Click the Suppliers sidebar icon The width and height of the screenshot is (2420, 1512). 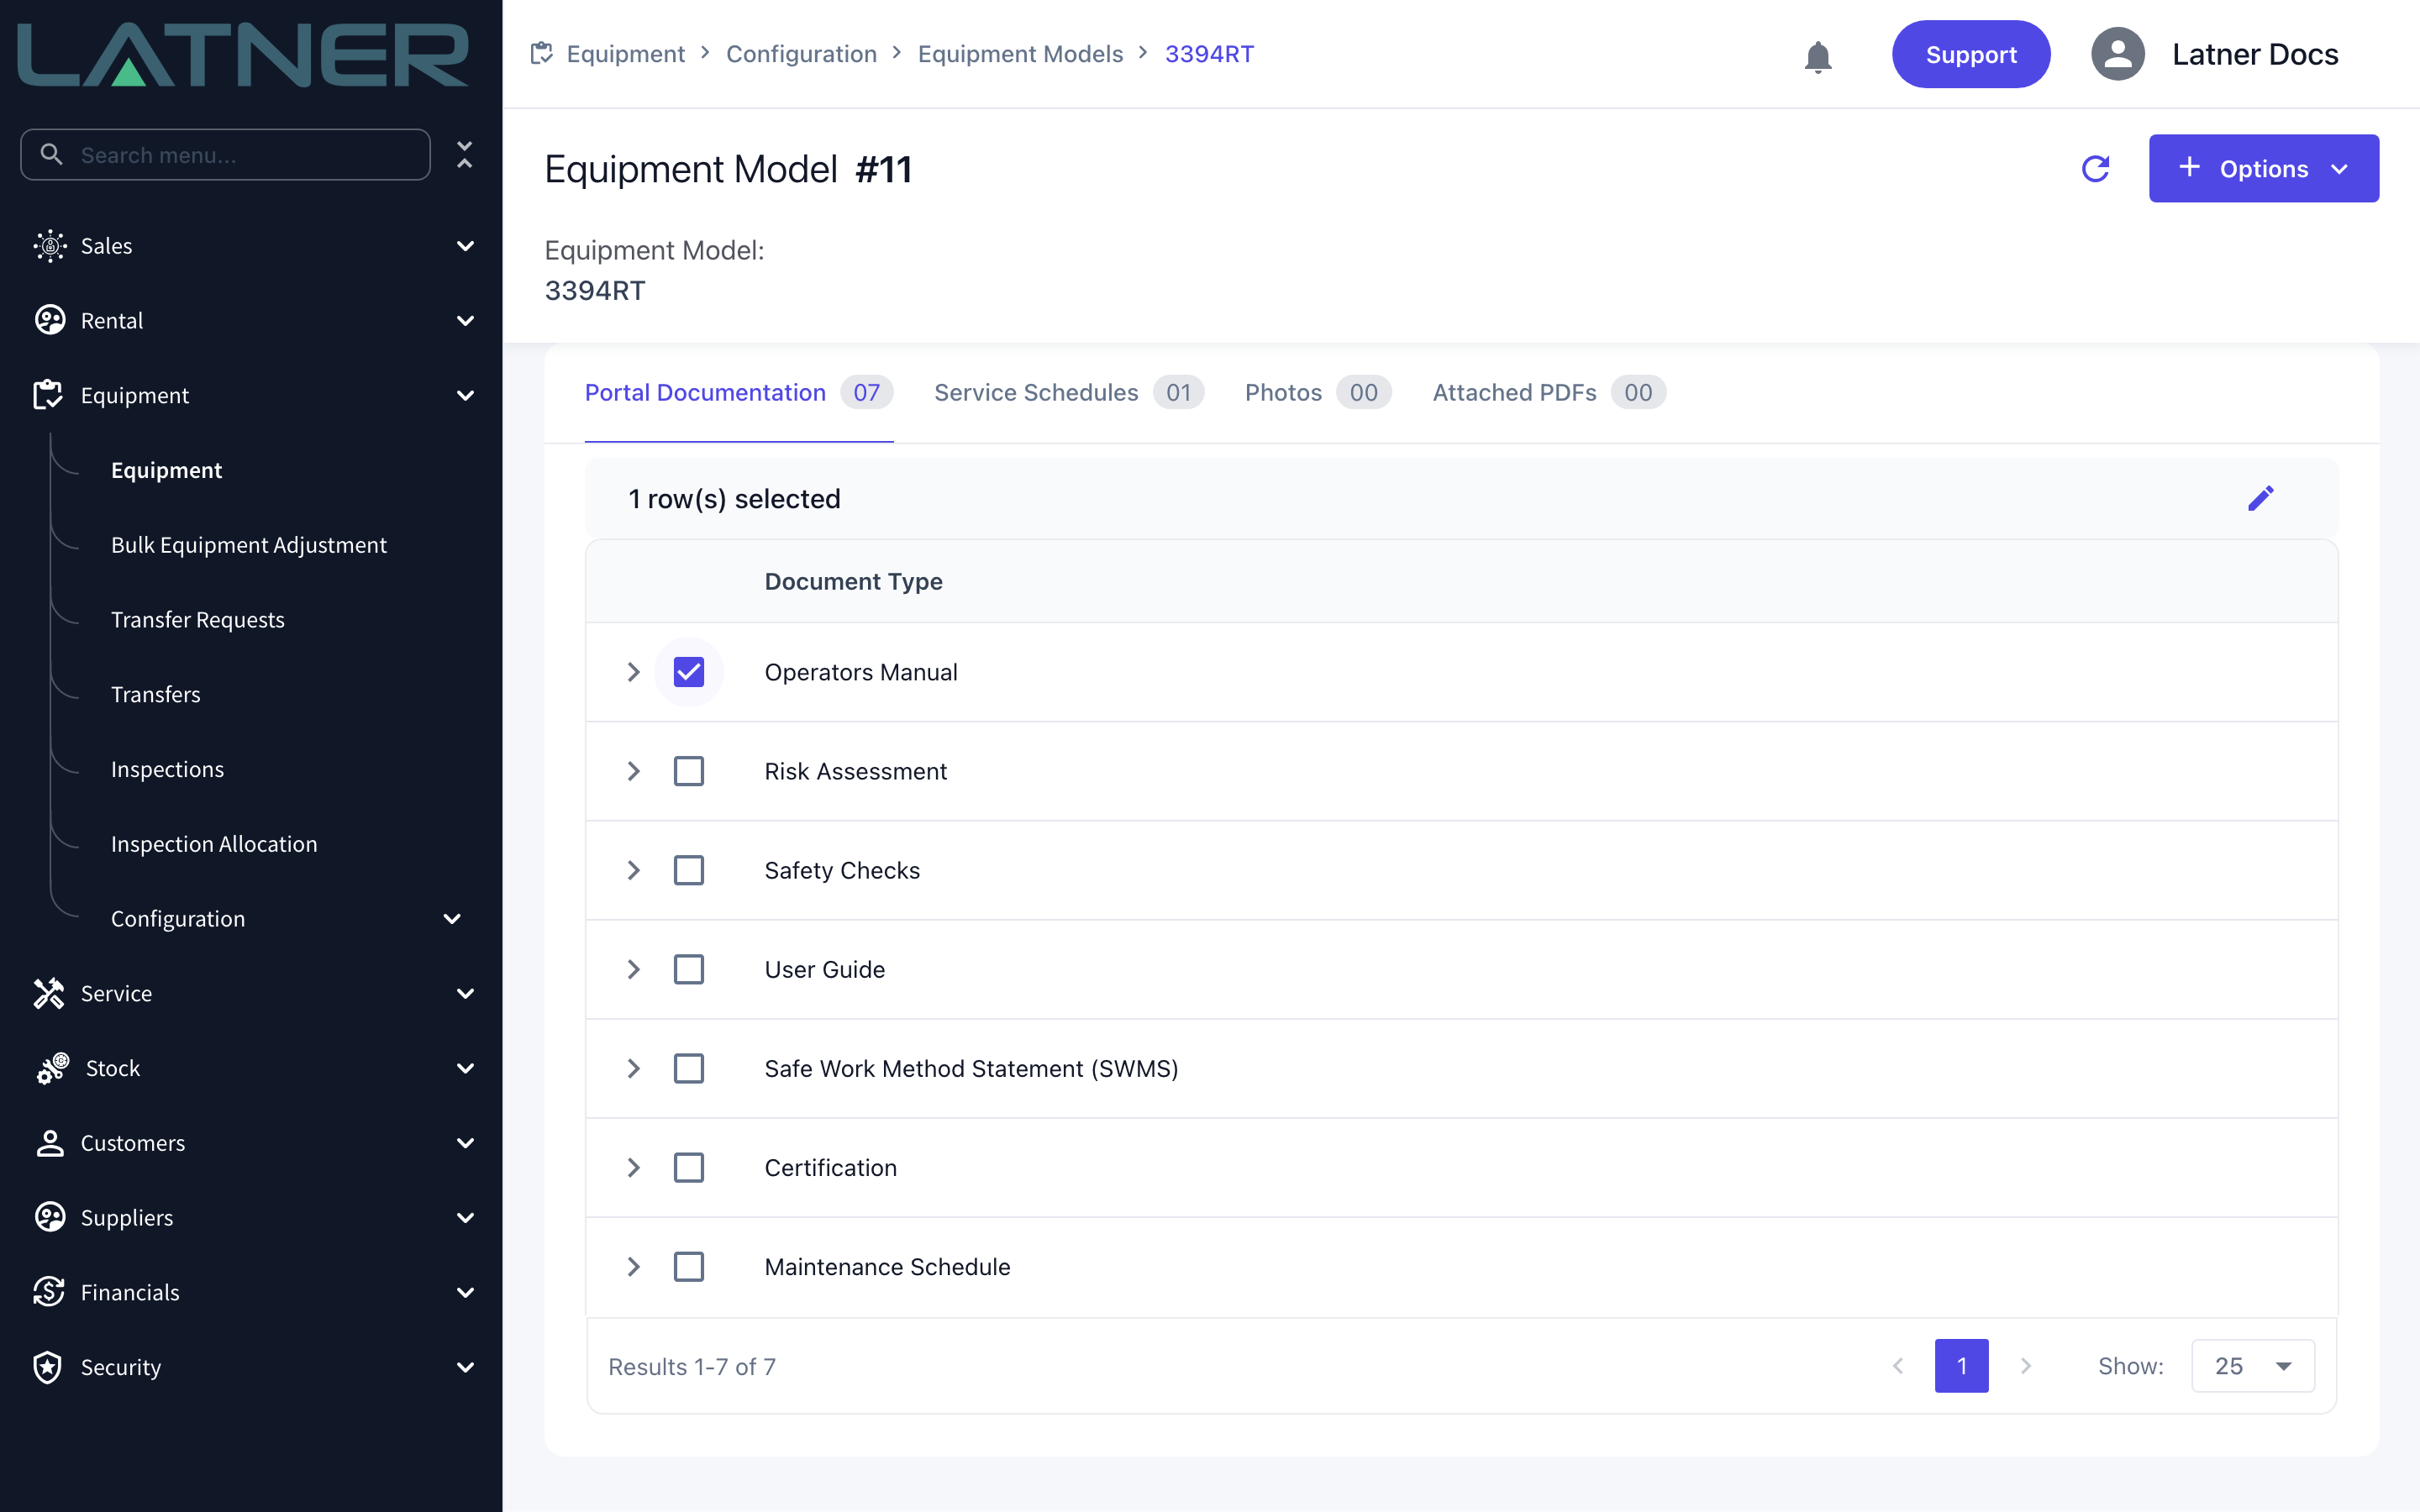pyautogui.click(x=49, y=1217)
